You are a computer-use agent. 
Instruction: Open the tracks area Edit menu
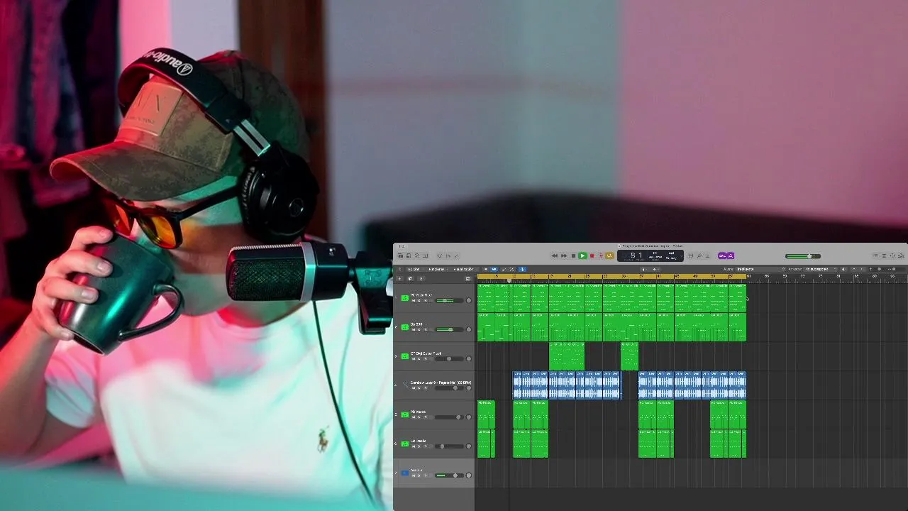click(415, 269)
